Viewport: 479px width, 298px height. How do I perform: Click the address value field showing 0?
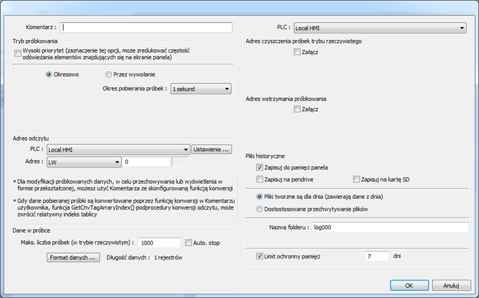(x=146, y=162)
